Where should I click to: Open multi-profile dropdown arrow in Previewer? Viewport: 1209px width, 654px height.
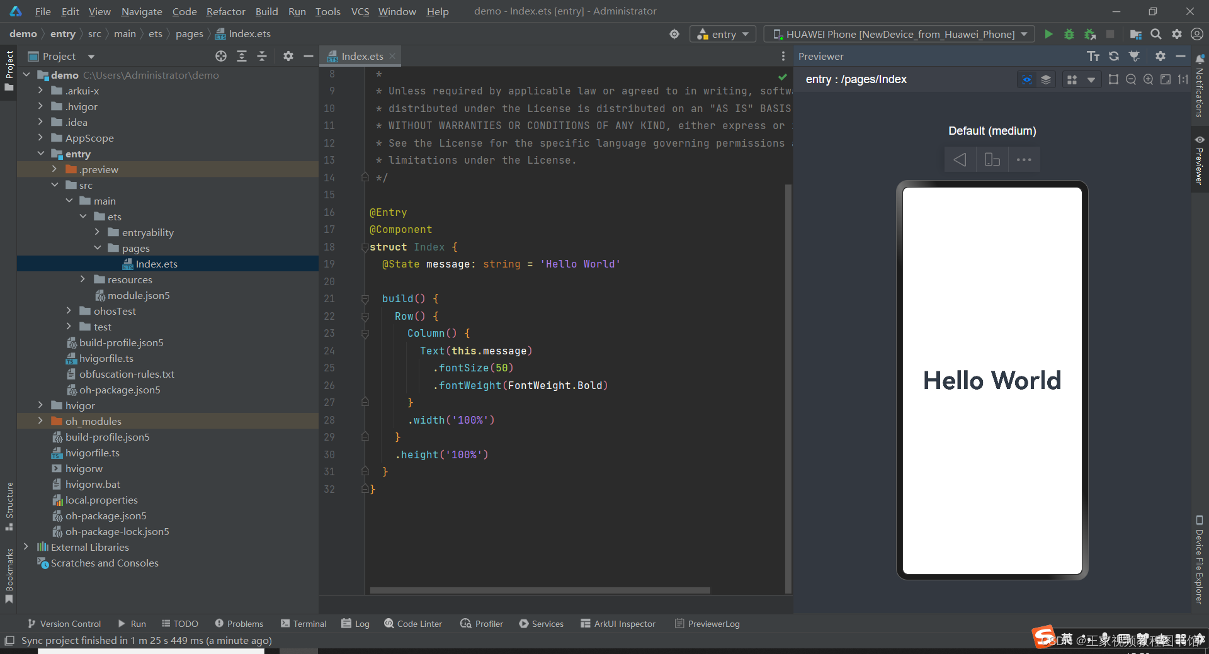(x=1091, y=79)
